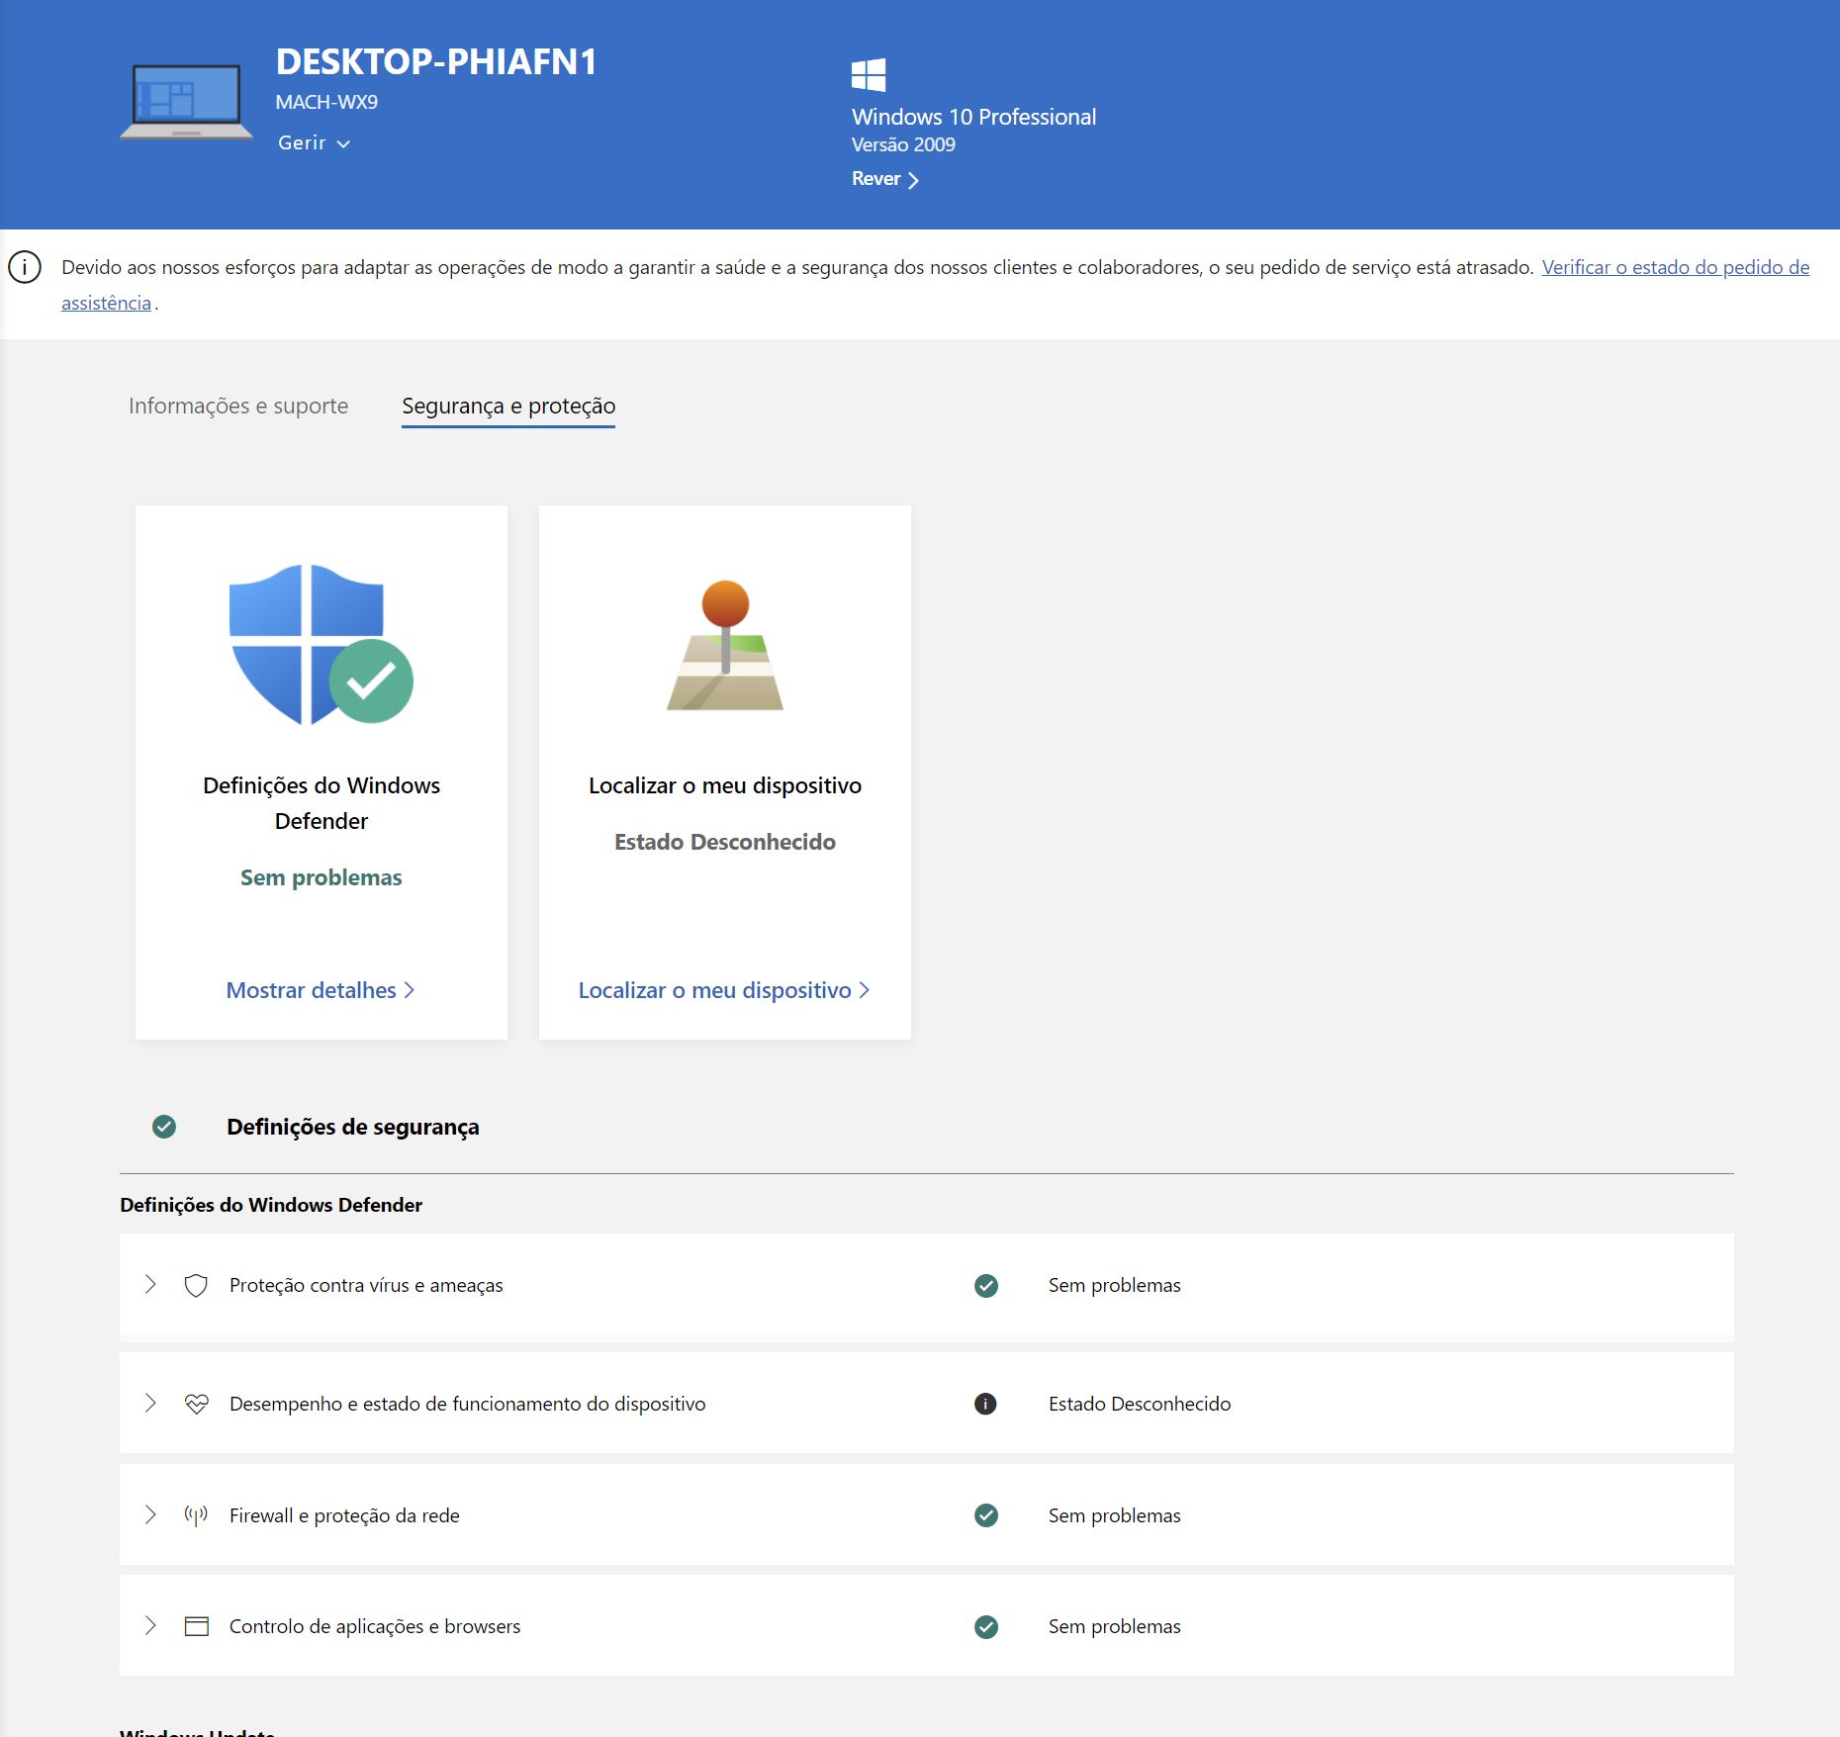This screenshot has width=1840, height=1737.
Task: Click heart icon in Desempenho e estado row
Action: tap(196, 1404)
